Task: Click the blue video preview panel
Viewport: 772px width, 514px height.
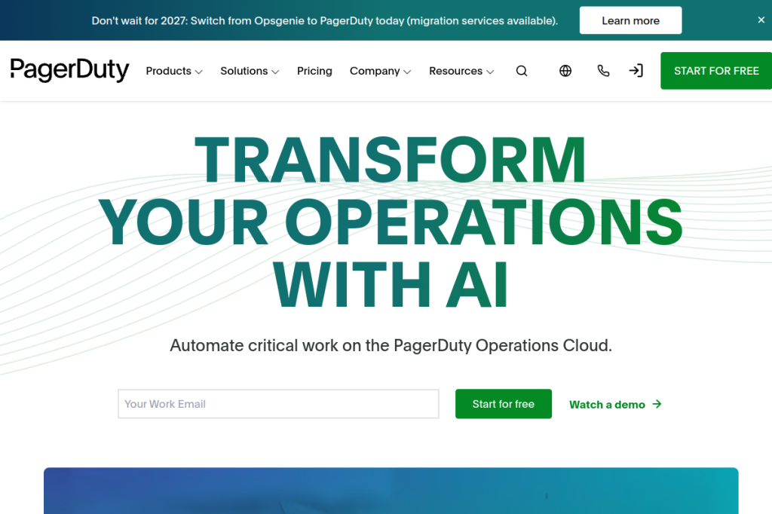Action: (391, 491)
